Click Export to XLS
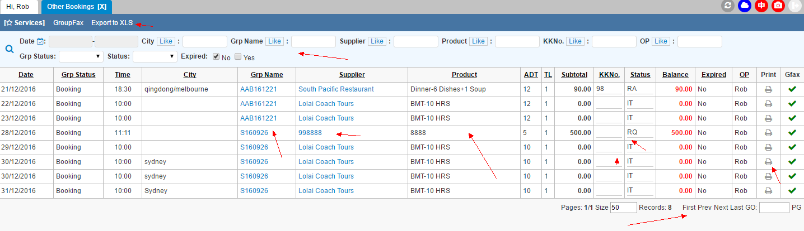The image size is (804, 231). click(x=112, y=23)
